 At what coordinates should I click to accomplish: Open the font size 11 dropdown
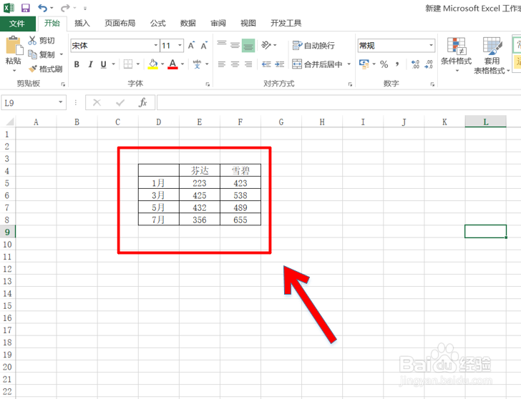click(x=180, y=46)
